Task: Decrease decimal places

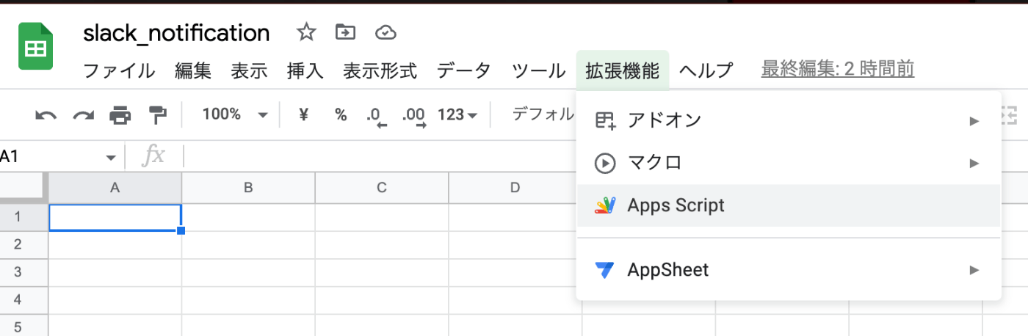Action: 375,116
